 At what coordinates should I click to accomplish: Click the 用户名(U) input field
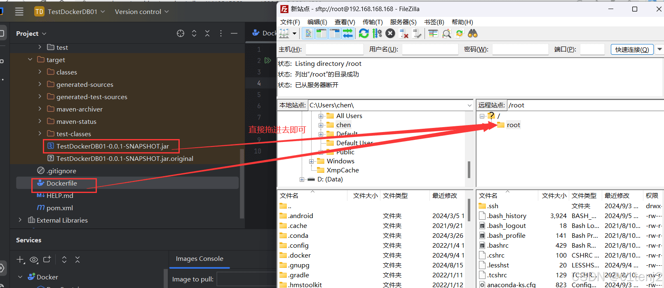430,49
